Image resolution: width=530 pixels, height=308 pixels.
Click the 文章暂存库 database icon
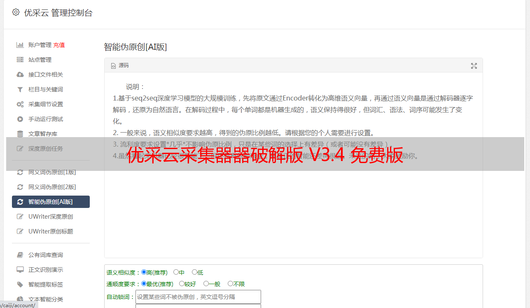[x=20, y=134]
